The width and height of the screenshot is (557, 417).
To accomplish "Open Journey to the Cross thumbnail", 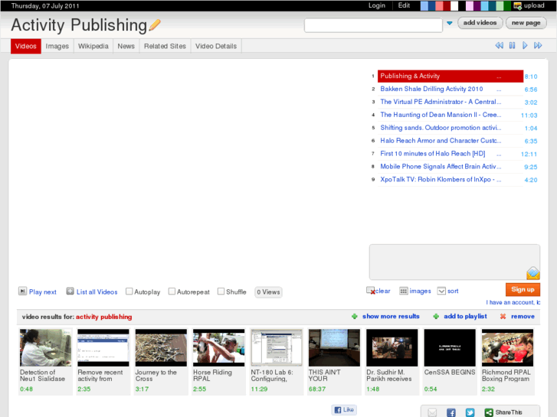I will click(x=161, y=347).
